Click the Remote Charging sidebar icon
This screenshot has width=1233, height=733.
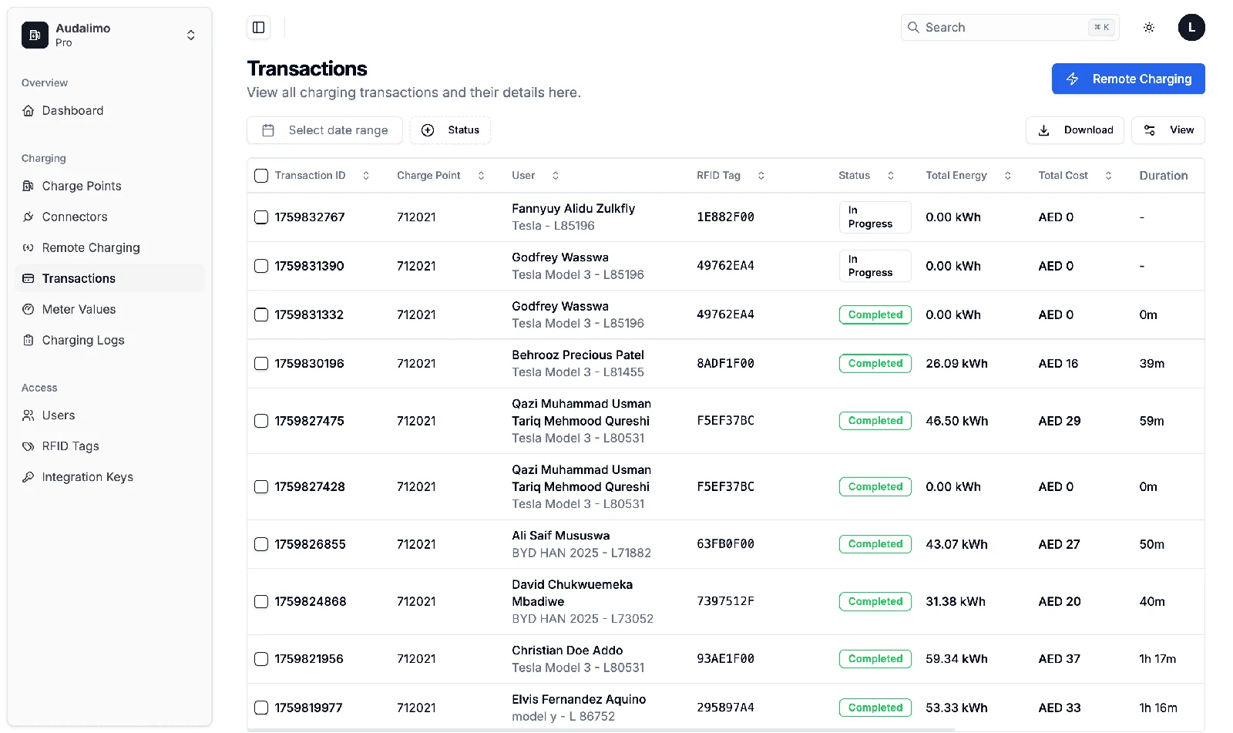coord(29,248)
